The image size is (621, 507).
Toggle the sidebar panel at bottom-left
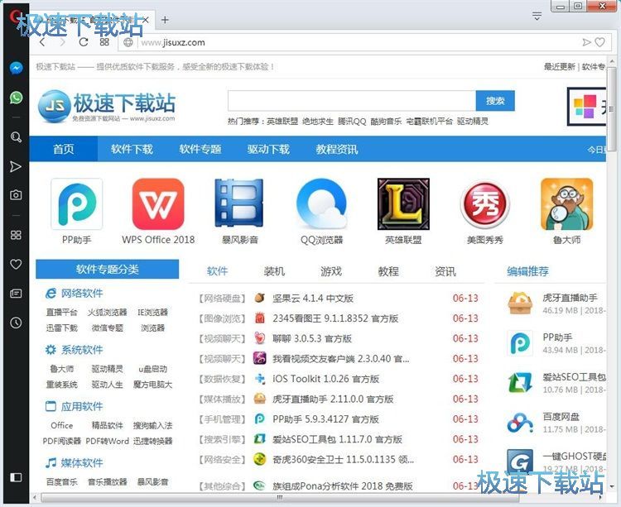coord(16,477)
